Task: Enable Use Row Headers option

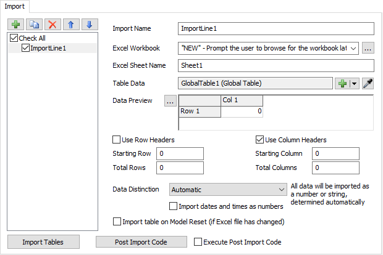Action: [117, 140]
